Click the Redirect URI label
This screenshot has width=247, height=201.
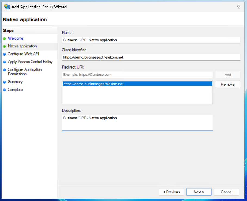(x=73, y=67)
